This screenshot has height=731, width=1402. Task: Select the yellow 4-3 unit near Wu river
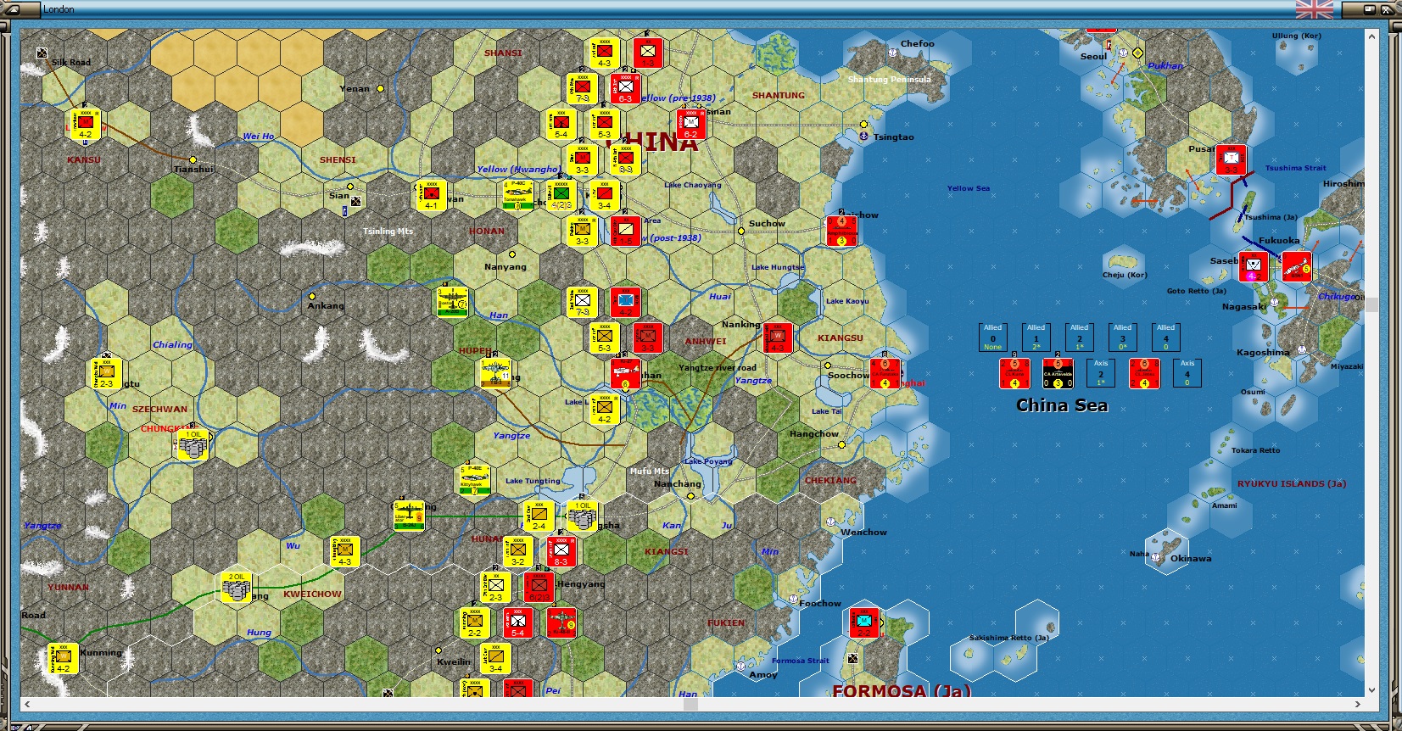[x=345, y=551]
